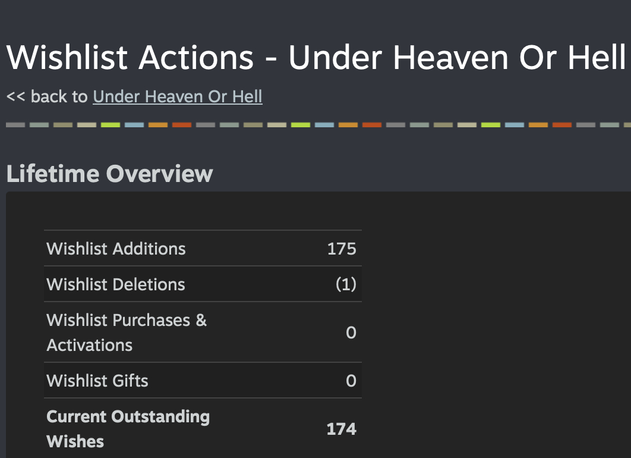Select the (1) deletions value
This screenshot has width=631, height=458.
click(346, 284)
